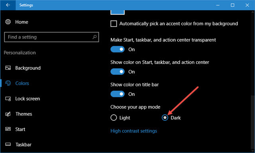Open Lock screen via its monitor icon
255x153 pixels.
tap(8, 99)
